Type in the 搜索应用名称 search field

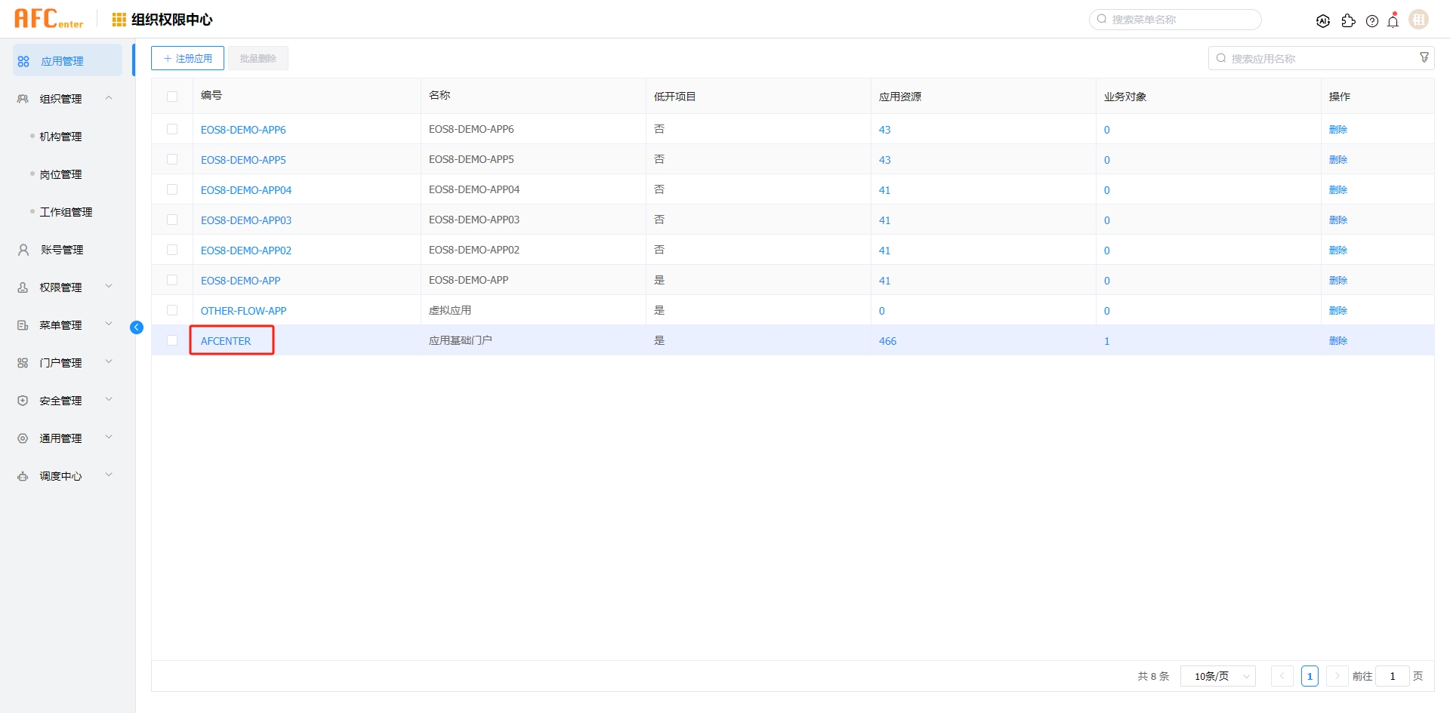pyautogui.click(x=1314, y=57)
